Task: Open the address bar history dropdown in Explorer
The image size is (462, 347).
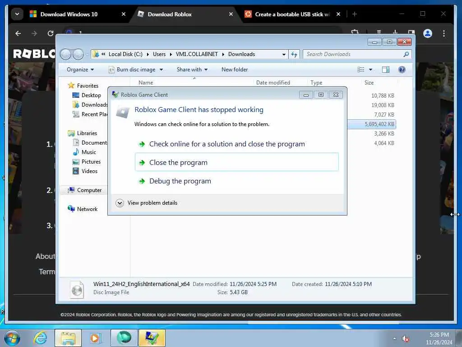Action: tap(284, 54)
